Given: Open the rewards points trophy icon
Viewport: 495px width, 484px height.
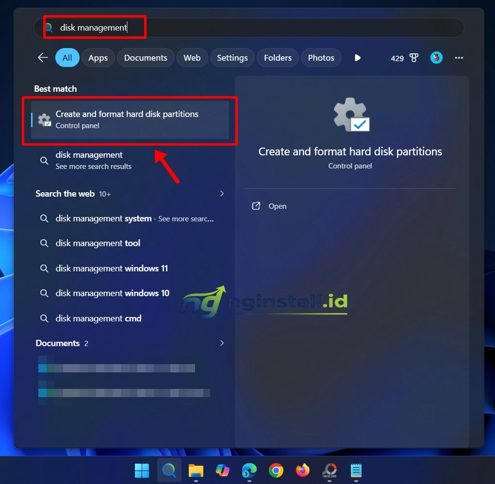Looking at the screenshot, I should pos(413,57).
